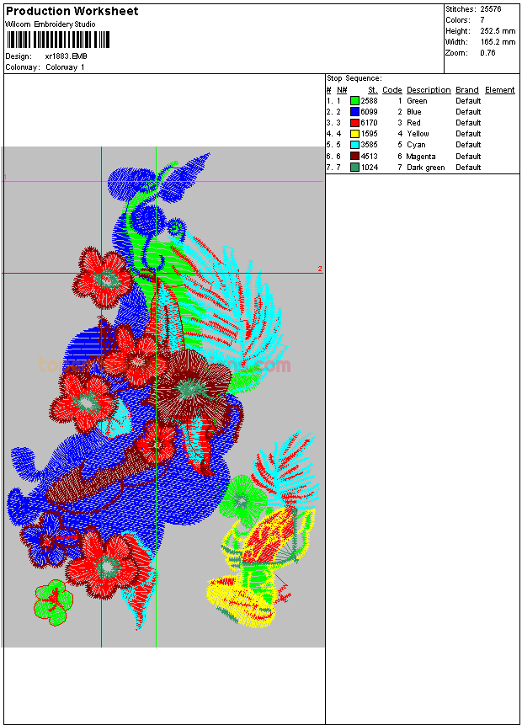The width and height of the screenshot is (522, 725).
Task: Click the N# column header
Action: coord(342,90)
